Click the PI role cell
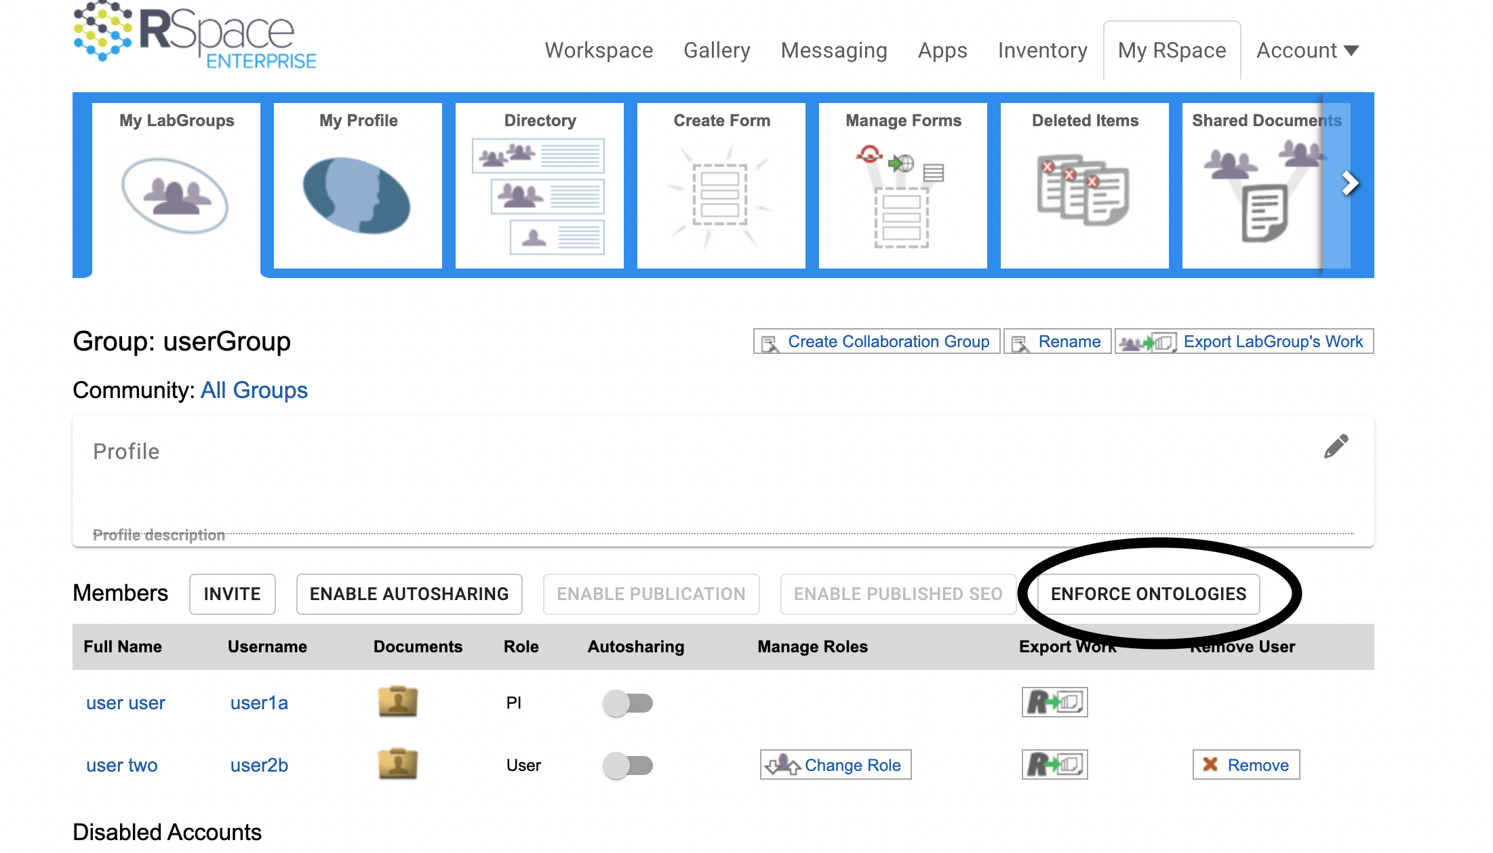 [x=514, y=703]
